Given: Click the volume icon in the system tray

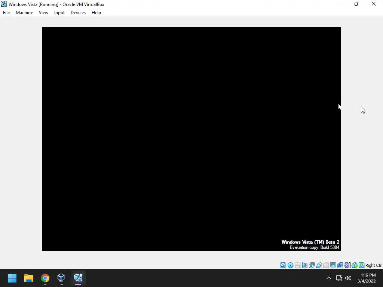Looking at the screenshot, I should coord(348,278).
